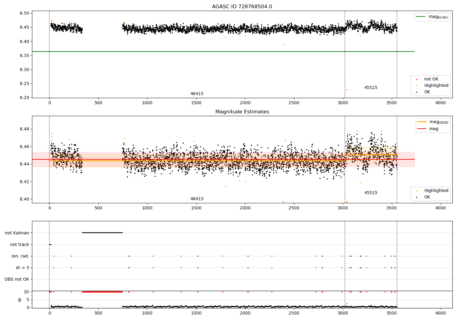Click the 'dr > 5' y-axis label
Screen dimensions: 457x320
point(22,268)
